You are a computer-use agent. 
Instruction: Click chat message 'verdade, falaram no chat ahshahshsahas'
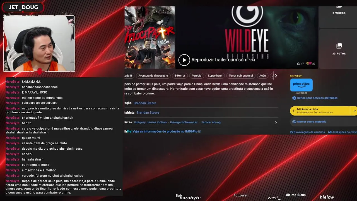pos(52,176)
